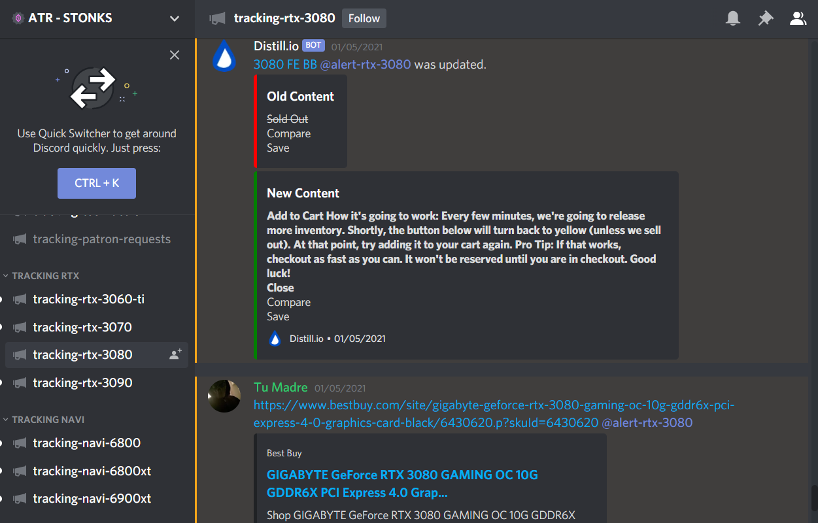Create invite icon on tracking-rtx-3080

[175, 354]
